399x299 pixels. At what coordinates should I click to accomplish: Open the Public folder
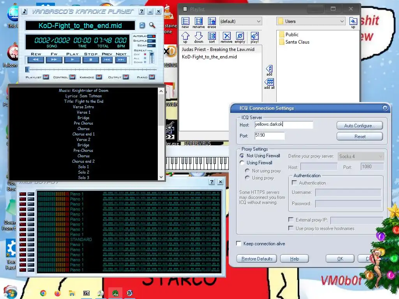coord(289,34)
